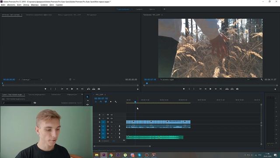Hide bottom video track containing the clip
Image resolution: width=280 pixels, height=158 pixels.
click(112, 122)
